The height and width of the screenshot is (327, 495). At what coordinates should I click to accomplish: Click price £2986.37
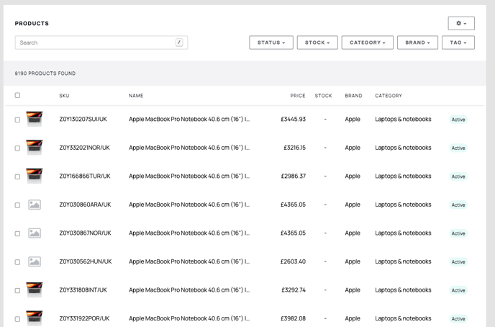point(294,176)
